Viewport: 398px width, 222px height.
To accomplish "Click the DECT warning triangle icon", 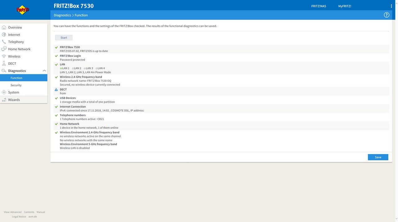I will (56, 90).
